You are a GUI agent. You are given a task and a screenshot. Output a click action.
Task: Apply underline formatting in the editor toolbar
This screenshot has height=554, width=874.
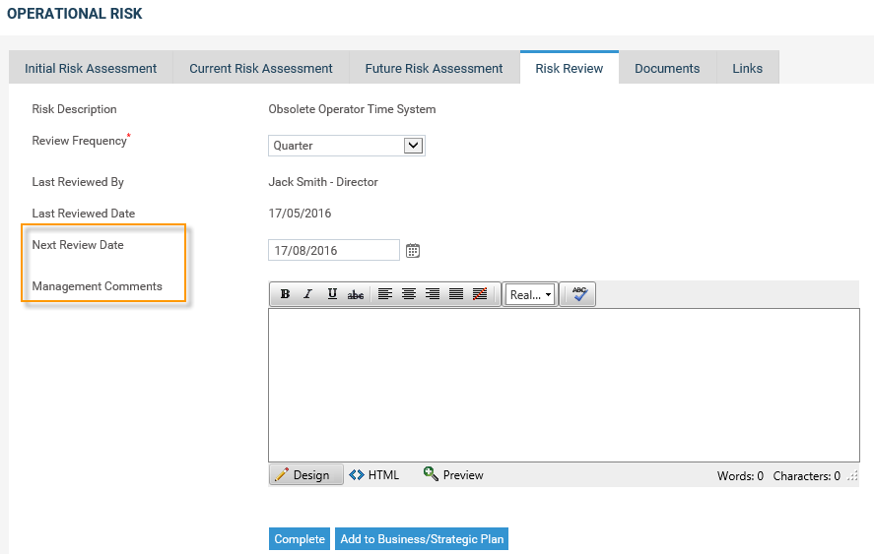tap(332, 294)
